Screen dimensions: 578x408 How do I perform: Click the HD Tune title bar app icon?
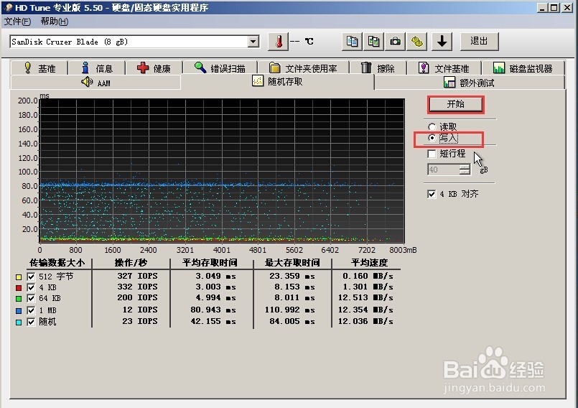click(x=9, y=7)
